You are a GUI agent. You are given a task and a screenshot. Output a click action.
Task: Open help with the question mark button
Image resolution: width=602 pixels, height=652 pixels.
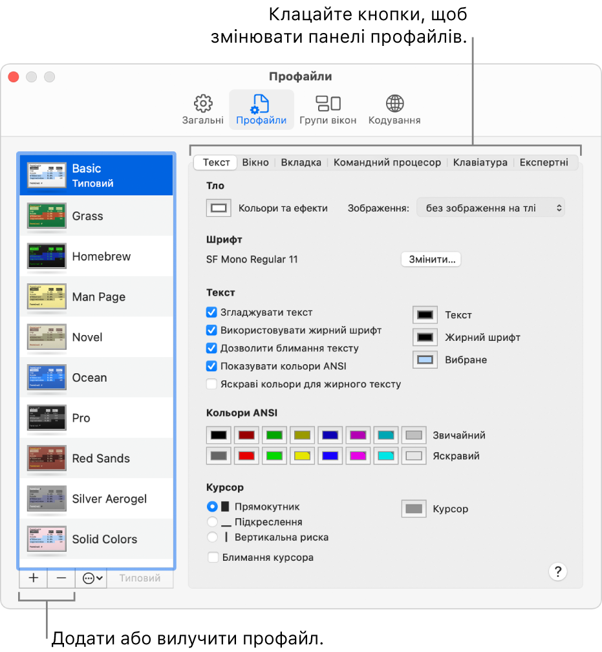pyautogui.click(x=558, y=572)
